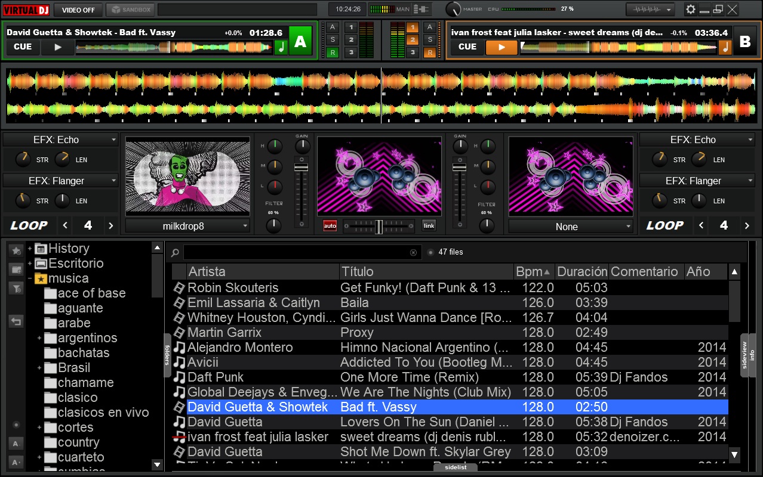Click the musica favorite folder icon
Image resolution: width=763 pixels, height=477 pixels.
(41, 278)
